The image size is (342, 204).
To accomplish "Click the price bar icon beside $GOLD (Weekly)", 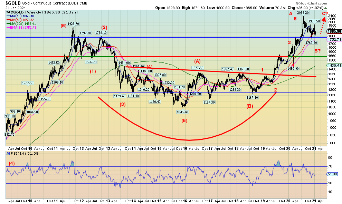I will (x=8, y=12).
